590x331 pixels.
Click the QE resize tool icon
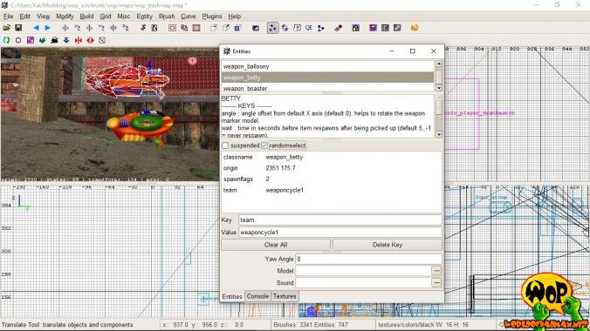[x=309, y=28]
